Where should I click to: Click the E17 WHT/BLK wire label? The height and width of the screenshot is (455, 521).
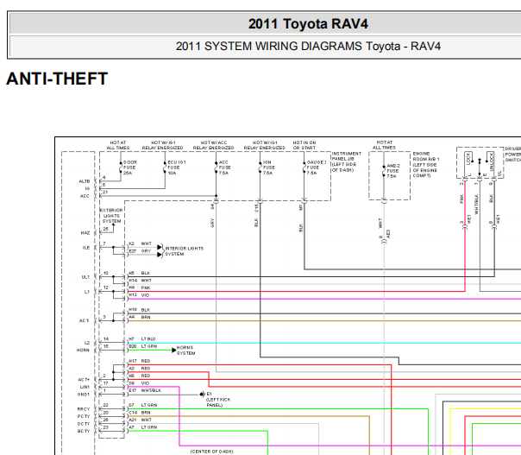click(x=145, y=390)
